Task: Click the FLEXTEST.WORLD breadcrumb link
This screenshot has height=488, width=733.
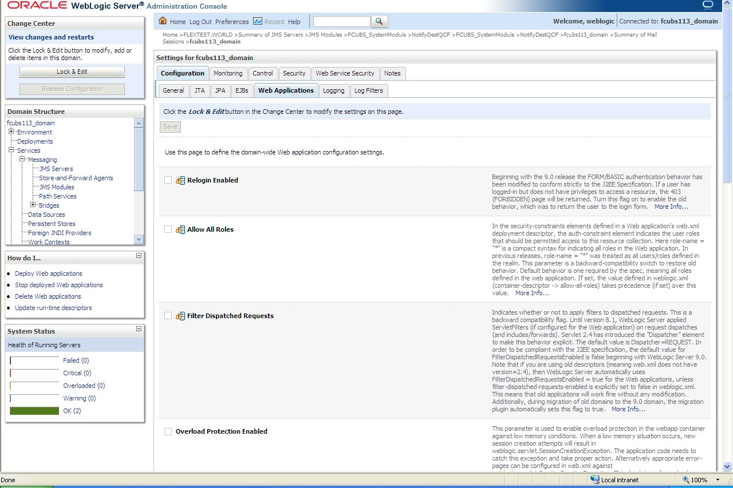Action: (x=208, y=35)
